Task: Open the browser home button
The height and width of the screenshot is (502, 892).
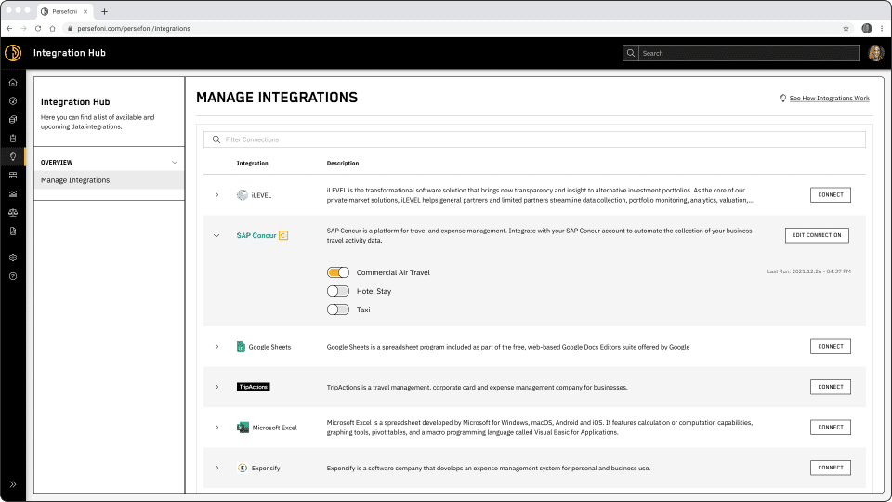Action: tap(52, 29)
